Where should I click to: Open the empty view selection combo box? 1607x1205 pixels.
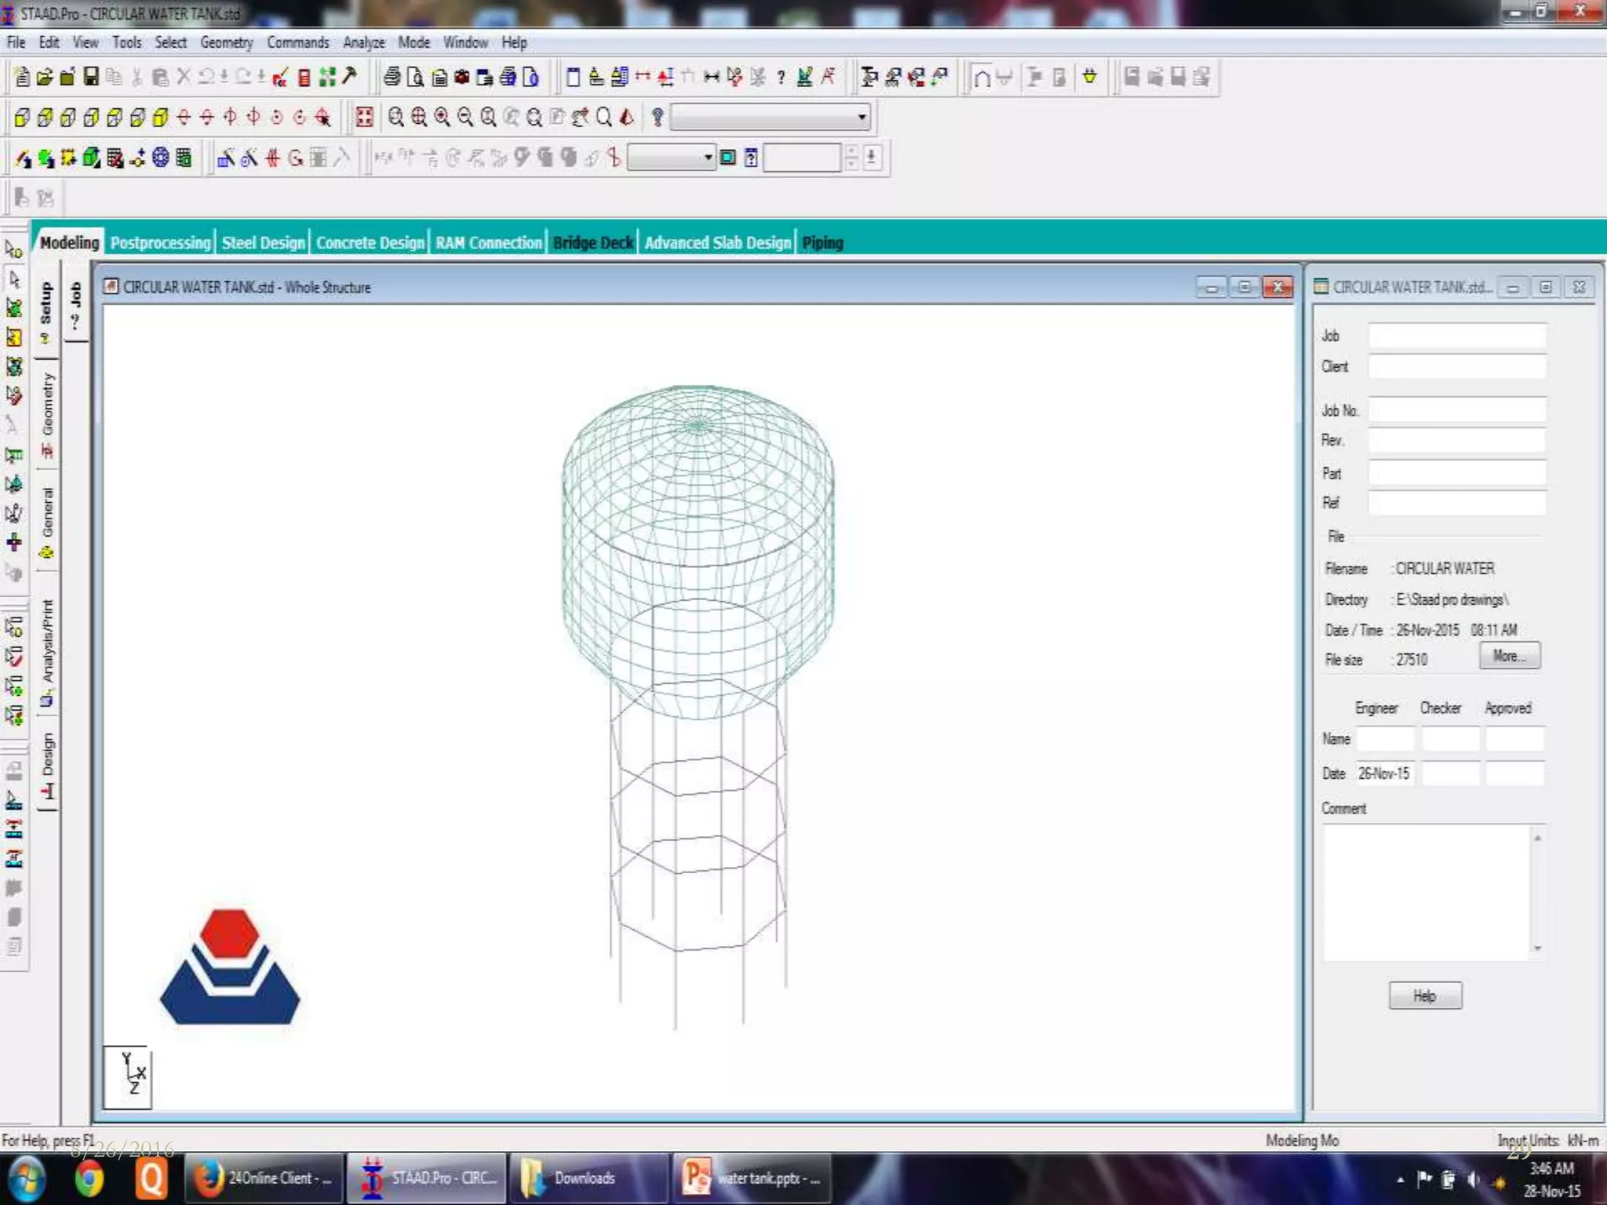pyautogui.click(x=771, y=117)
